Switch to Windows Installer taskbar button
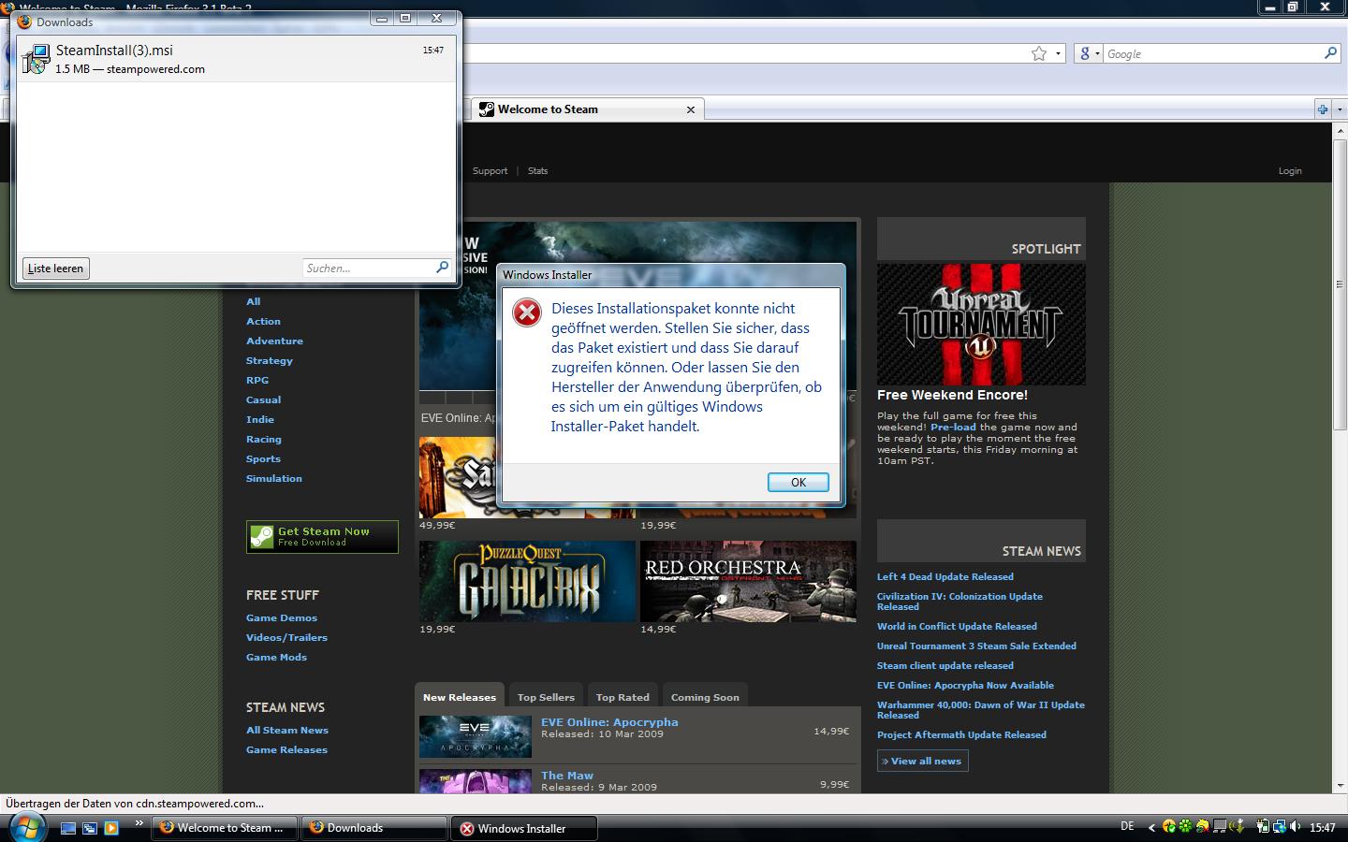This screenshot has width=1348, height=842. (x=525, y=828)
